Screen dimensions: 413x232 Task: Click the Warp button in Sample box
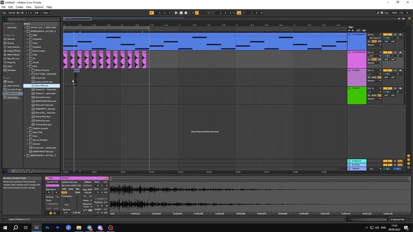[x=88, y=182]
